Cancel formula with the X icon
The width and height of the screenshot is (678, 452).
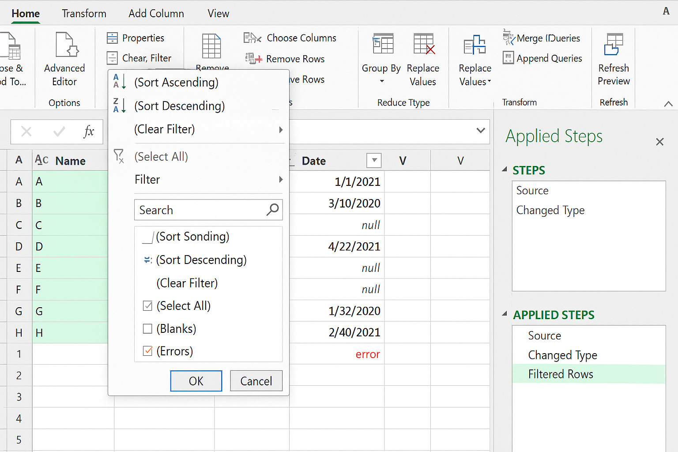(26, 132)
